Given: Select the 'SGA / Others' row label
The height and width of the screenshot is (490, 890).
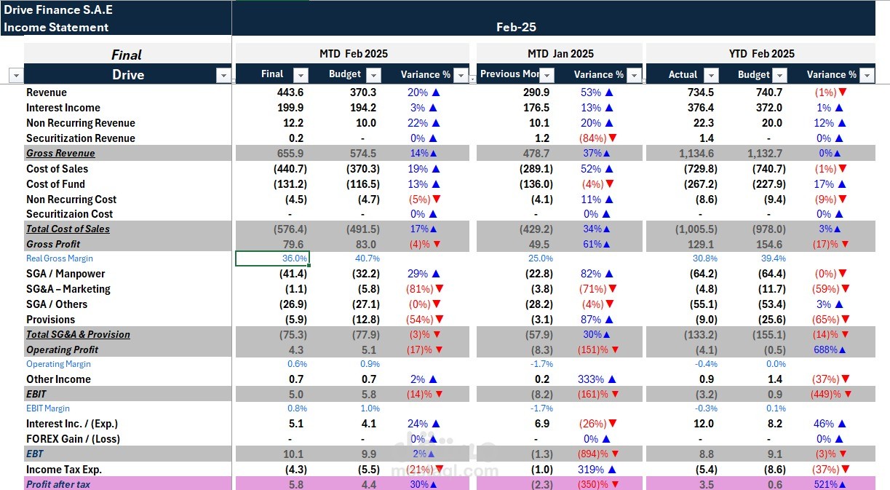Looking at the screenshot, I should click(57, 304).
